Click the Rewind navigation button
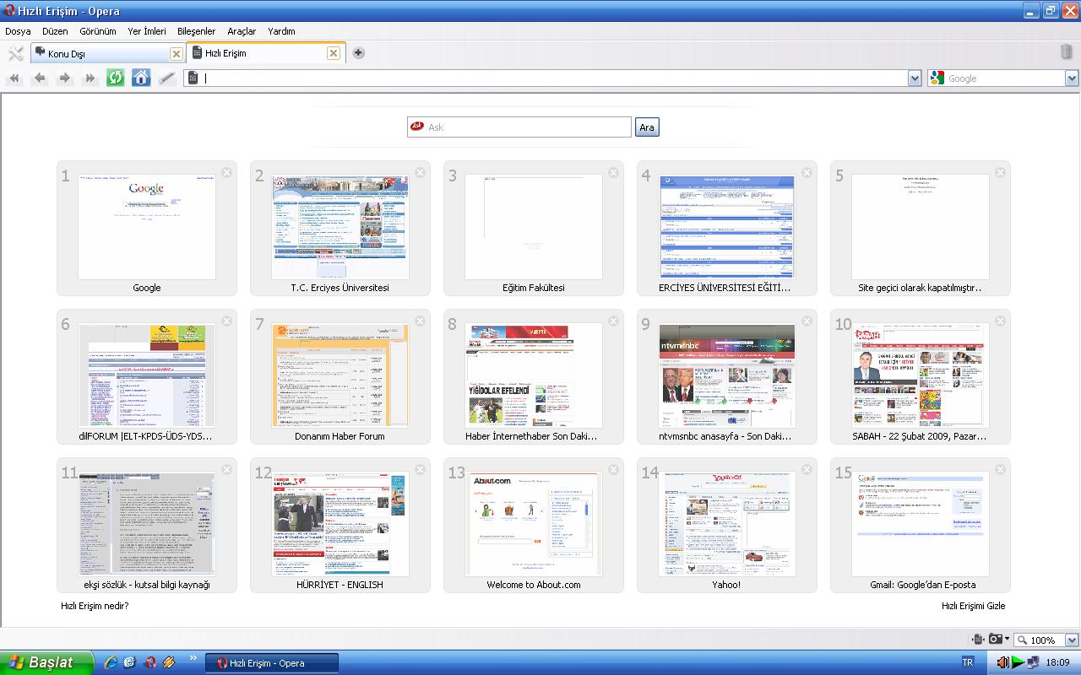Screen dimensions: 1081x675 tap(14, 78)
